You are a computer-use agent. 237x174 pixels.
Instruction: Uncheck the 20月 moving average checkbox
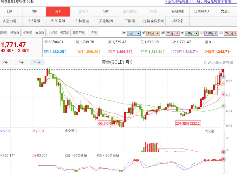(x=163, y=33)
